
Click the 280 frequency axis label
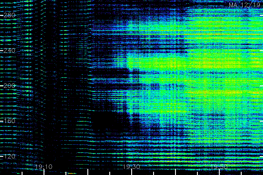coord(9,15)
